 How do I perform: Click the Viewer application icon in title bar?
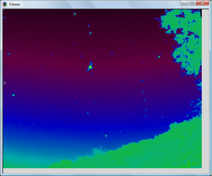click(5, 4)
